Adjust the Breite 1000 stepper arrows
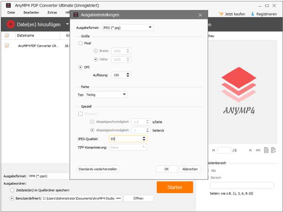The width and height of the screenshot is (283, 212). (128, 51)
